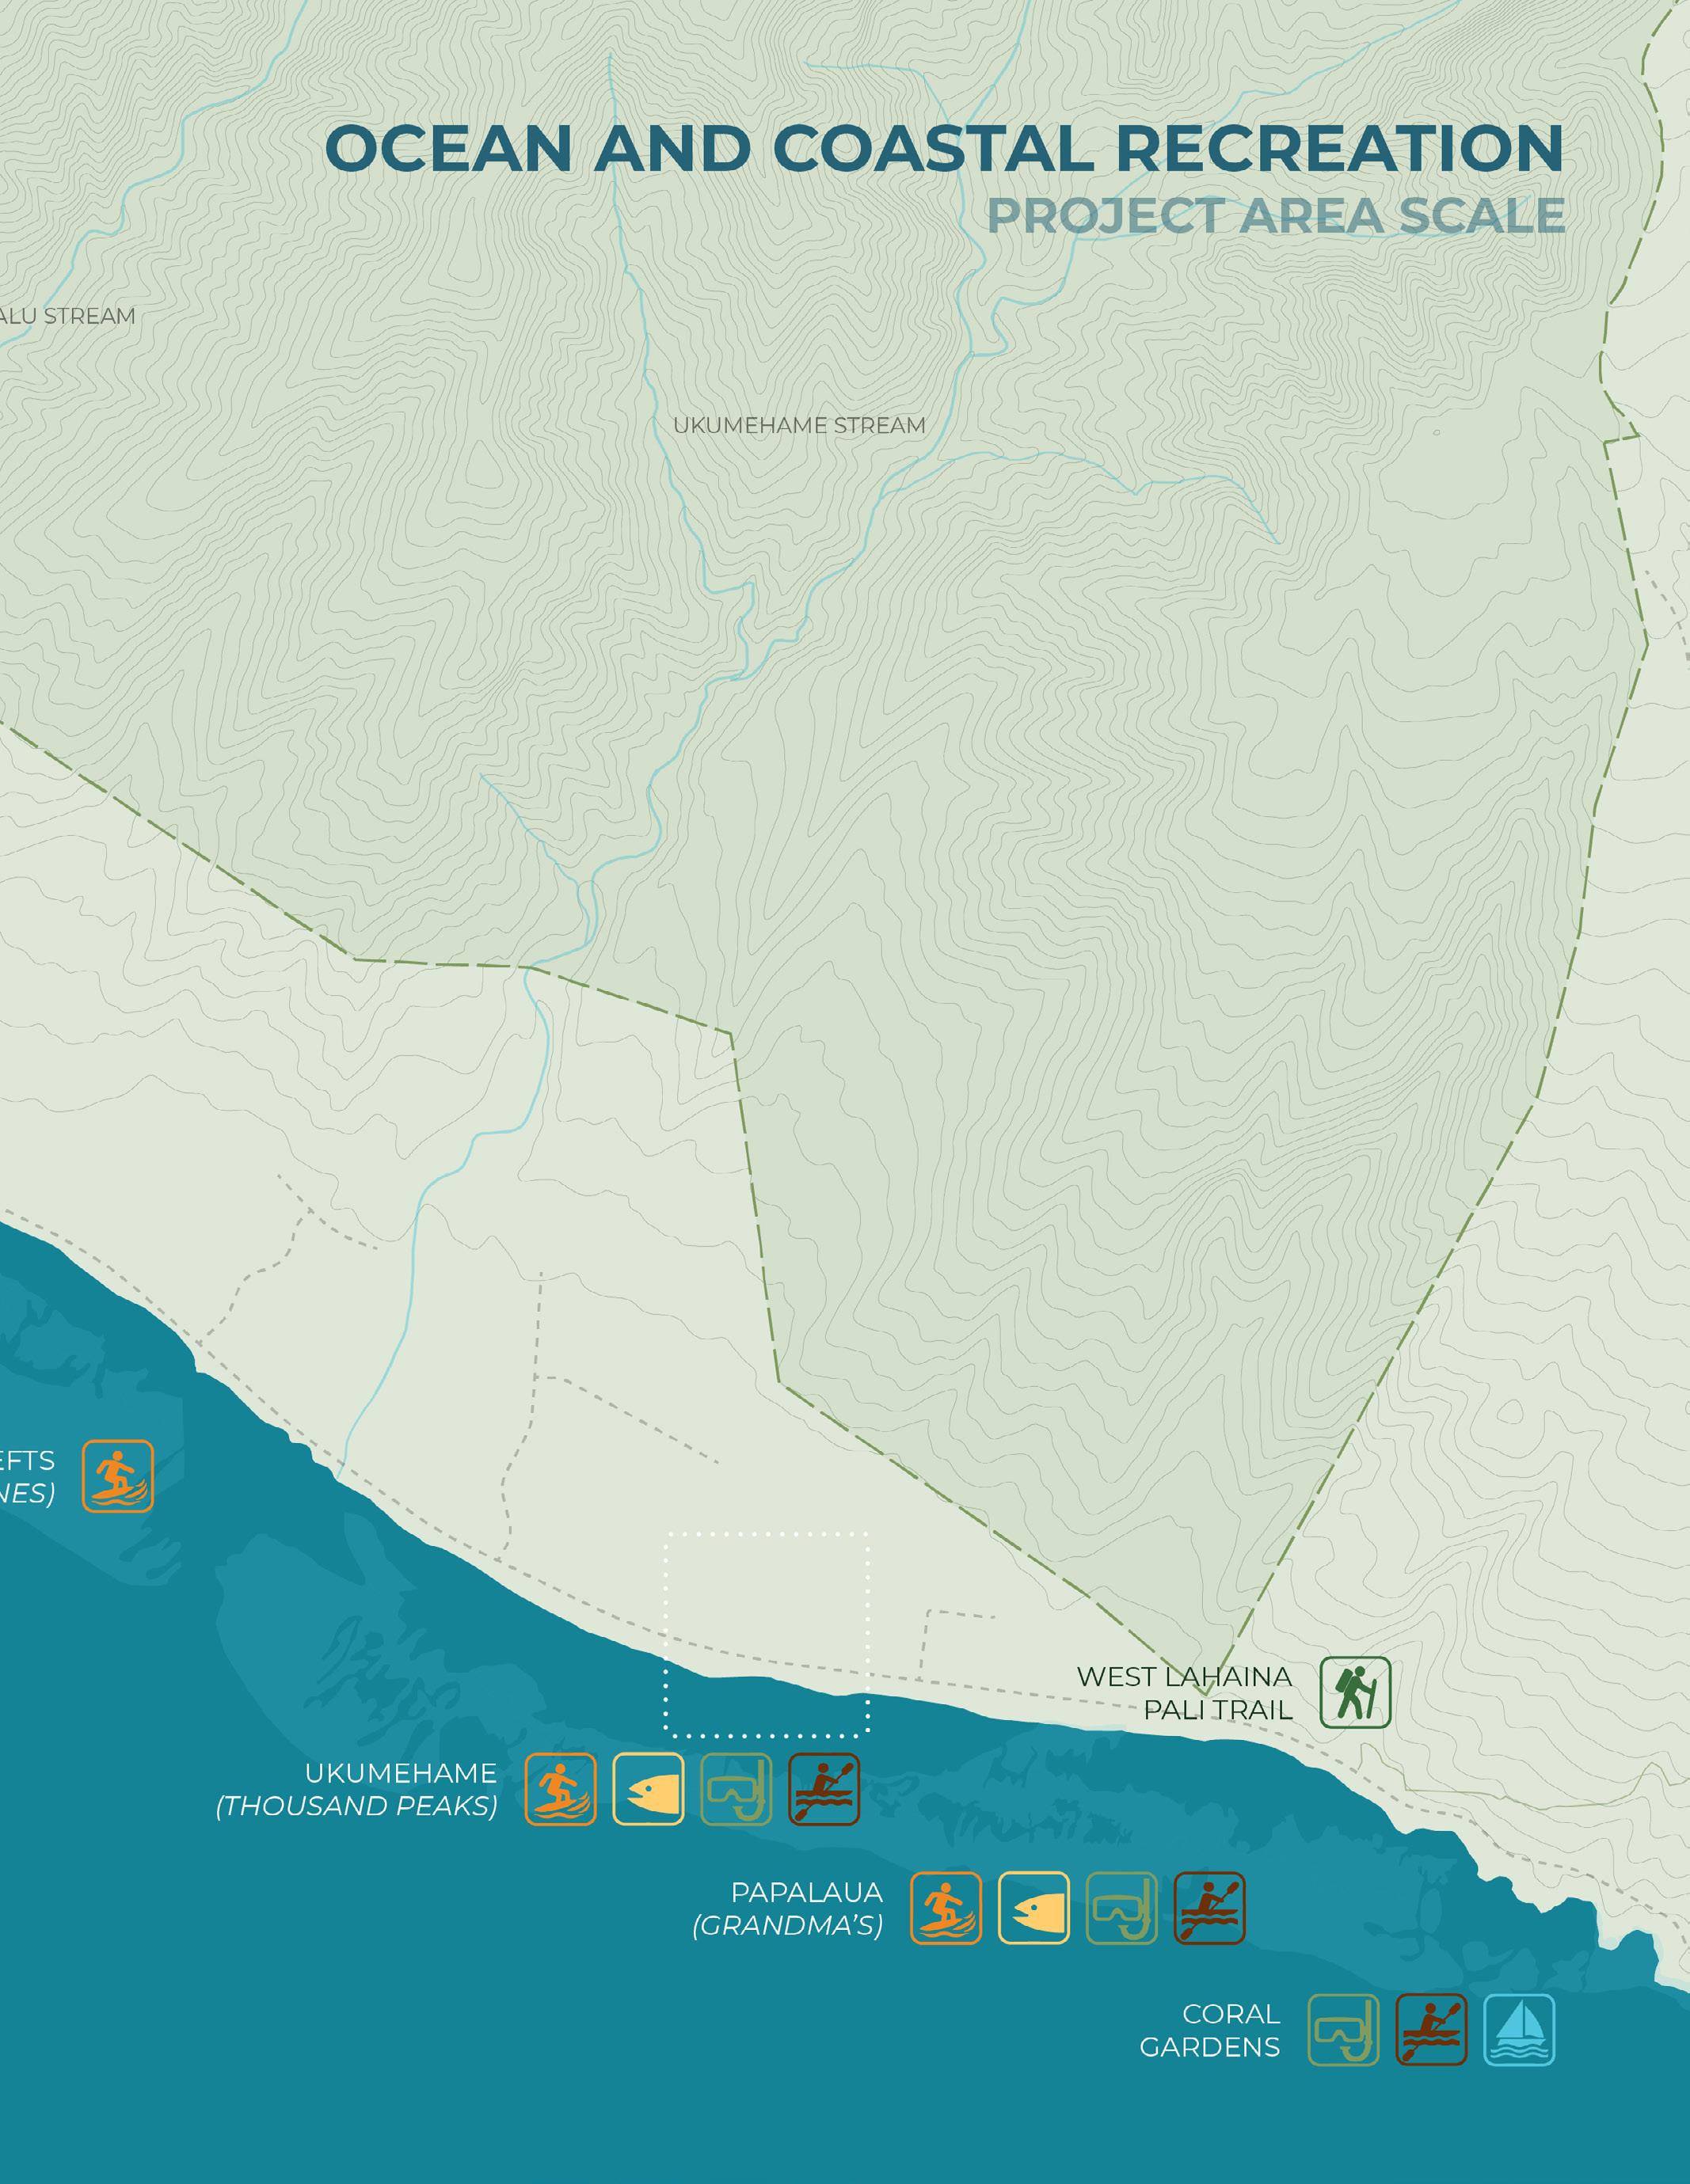Click the Coral Gardens sailboat icon

pos(1519,2030)
